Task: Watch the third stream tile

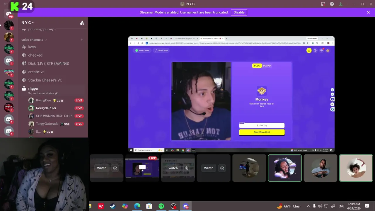Action: [173, 168]
